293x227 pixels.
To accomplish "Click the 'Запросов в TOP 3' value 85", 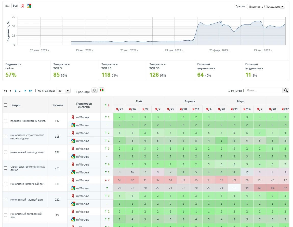I will [x=56, y=75].
